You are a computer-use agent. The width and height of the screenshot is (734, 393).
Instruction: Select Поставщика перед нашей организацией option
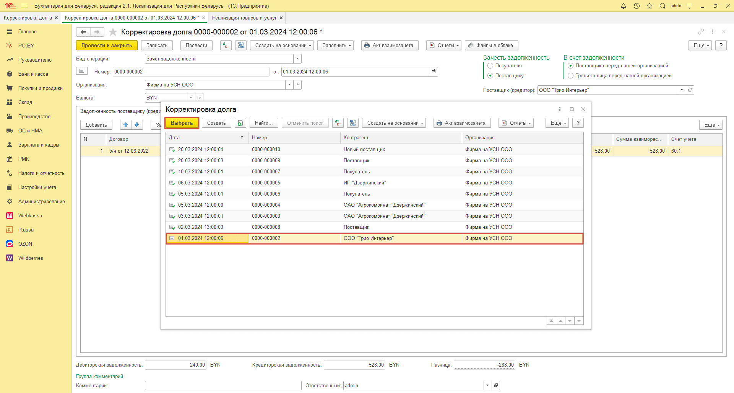coord(571,66)
